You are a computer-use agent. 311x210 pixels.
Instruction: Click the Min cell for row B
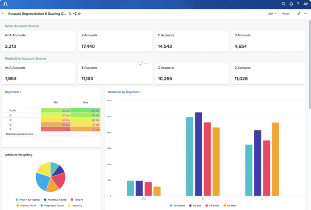[56, 115]
